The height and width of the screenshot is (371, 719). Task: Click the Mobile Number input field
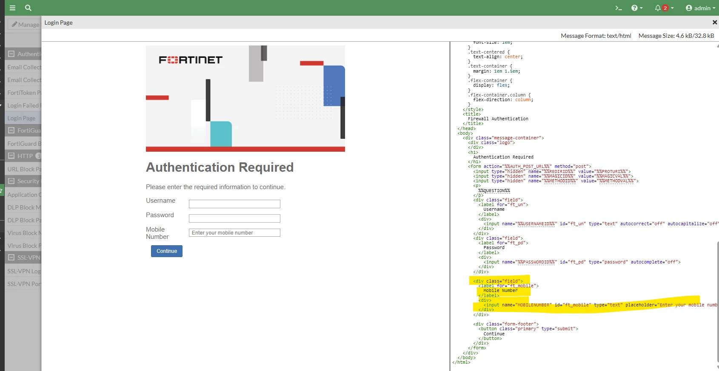pyautogui.click(x=234, y=233)
